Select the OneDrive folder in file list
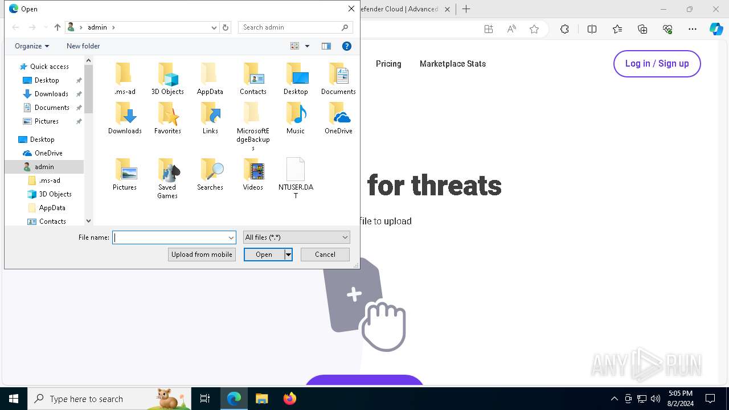729x410 pixels. tap(338, 118)
